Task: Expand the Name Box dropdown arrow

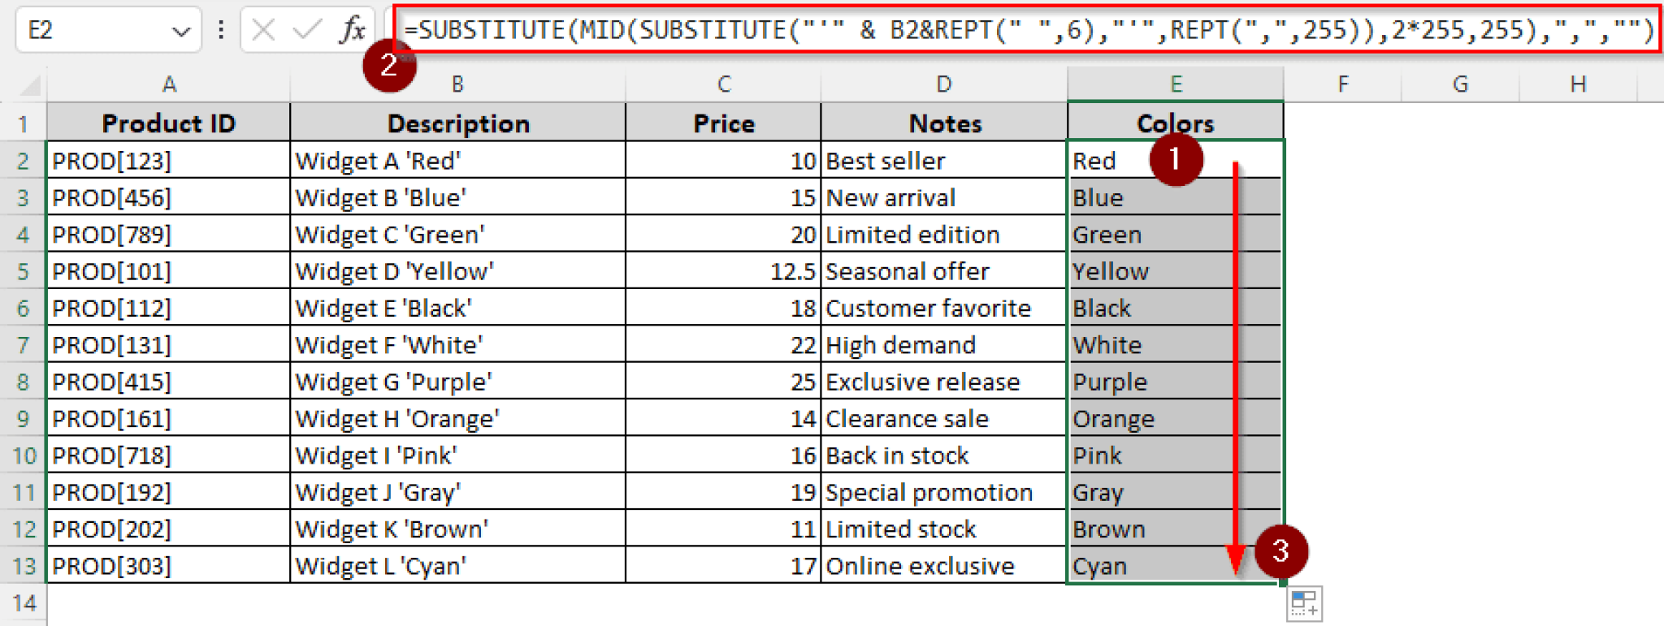Action: (x=180, y=31)
